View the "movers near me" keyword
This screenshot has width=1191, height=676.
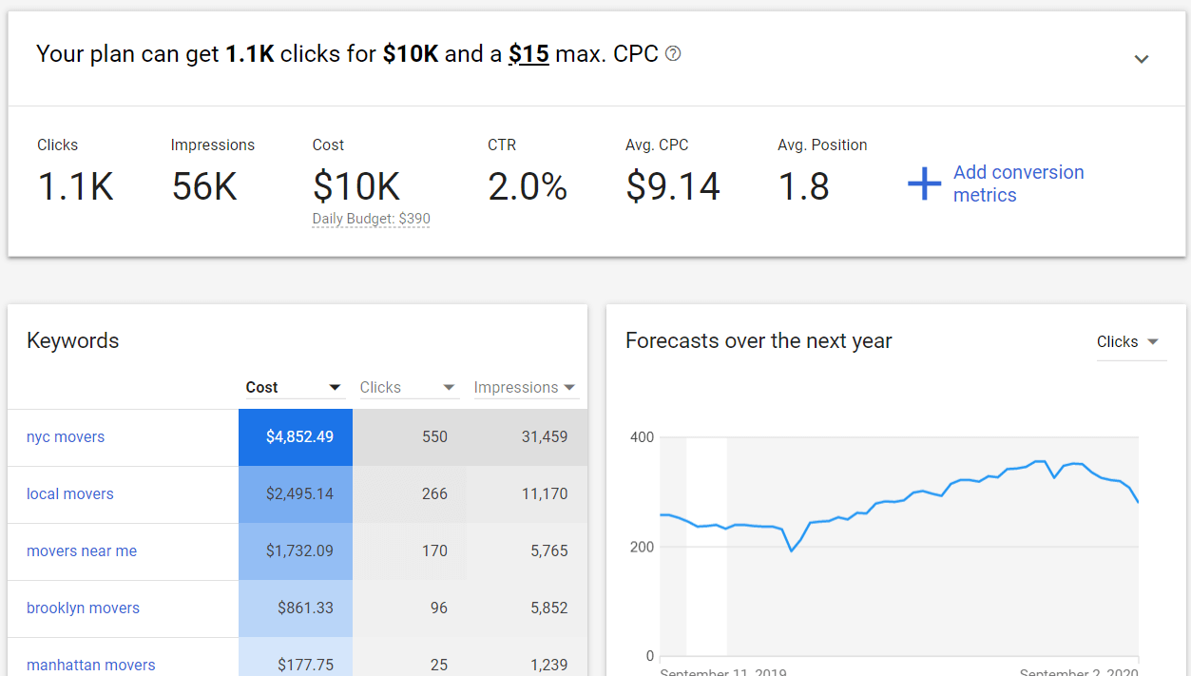(82, 550)
